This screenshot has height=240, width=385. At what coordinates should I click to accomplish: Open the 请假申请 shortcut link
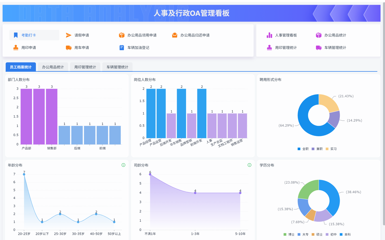(x=82, y=35)
